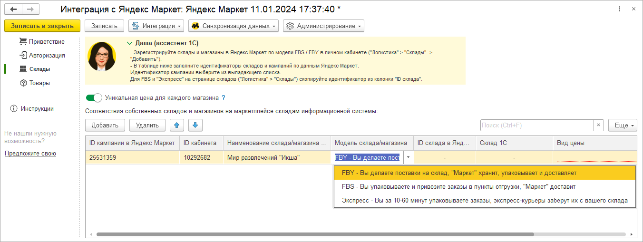Click the Модель склада dropdown arrow in the row

point(408,157)
